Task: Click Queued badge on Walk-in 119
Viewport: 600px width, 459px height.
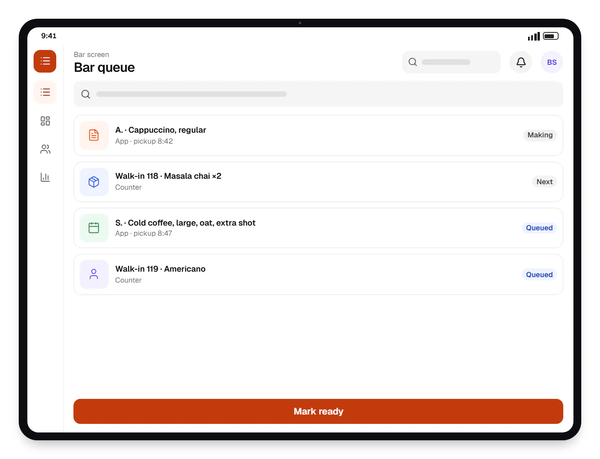Action: (x=539, y=274)
